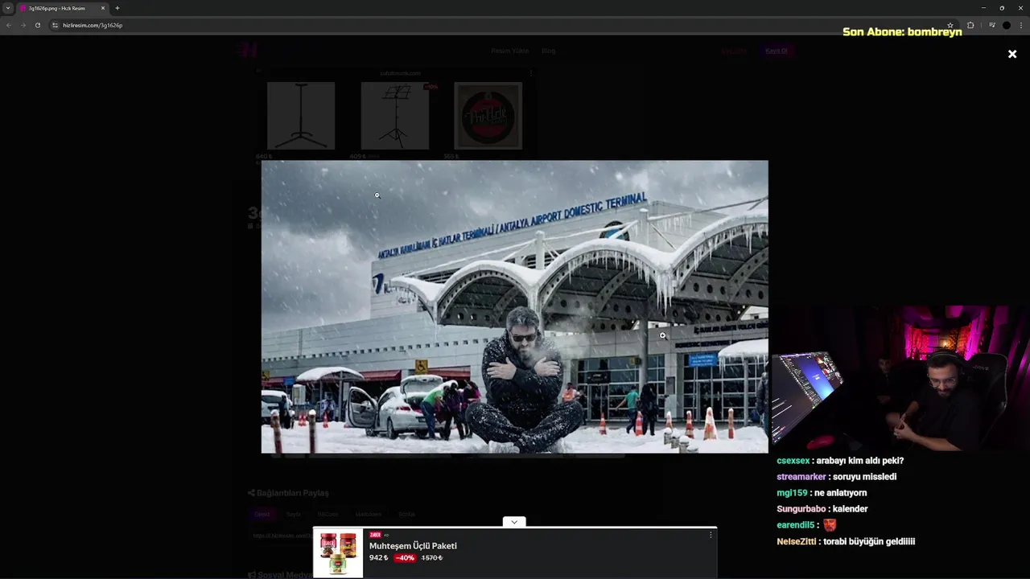Click the crossed-out 1570 ₺ price
1030x579 pixels.
pyautogui.click(x=431, y=558)
